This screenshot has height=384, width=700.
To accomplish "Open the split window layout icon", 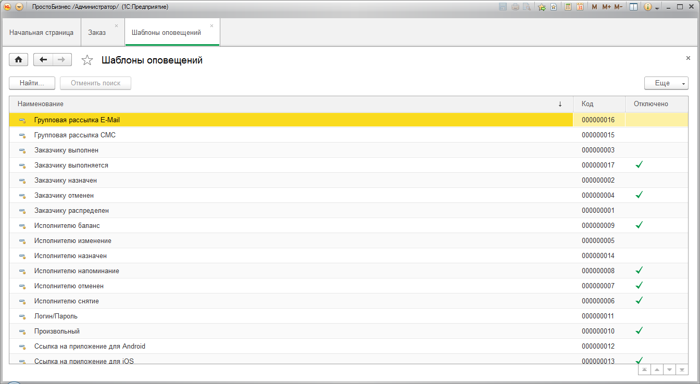I will 633,7.
